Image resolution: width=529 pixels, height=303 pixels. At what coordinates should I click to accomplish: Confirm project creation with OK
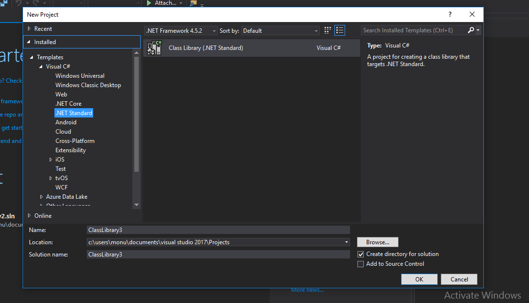[419, 279]
